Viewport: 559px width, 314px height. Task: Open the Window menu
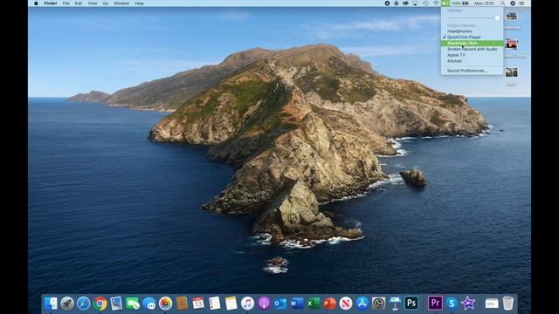tap(121, 3)
